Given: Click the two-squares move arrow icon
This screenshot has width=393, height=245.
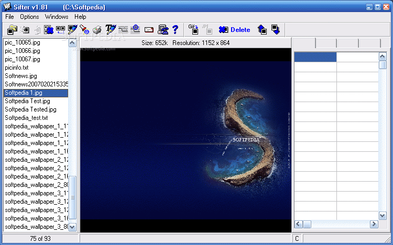Looking at the screenshot, I should [x=60, y=30].
